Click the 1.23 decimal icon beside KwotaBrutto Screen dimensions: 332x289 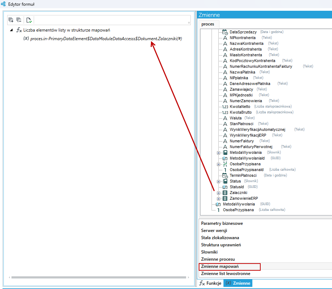225,113
